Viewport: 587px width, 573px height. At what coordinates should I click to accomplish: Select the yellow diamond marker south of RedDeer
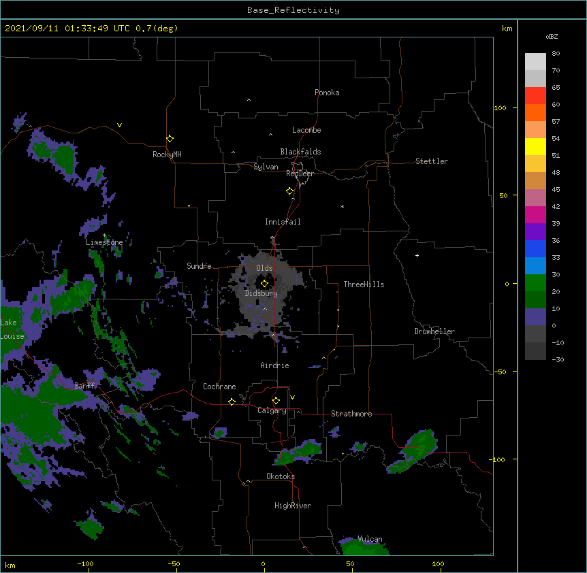point(290,191)
